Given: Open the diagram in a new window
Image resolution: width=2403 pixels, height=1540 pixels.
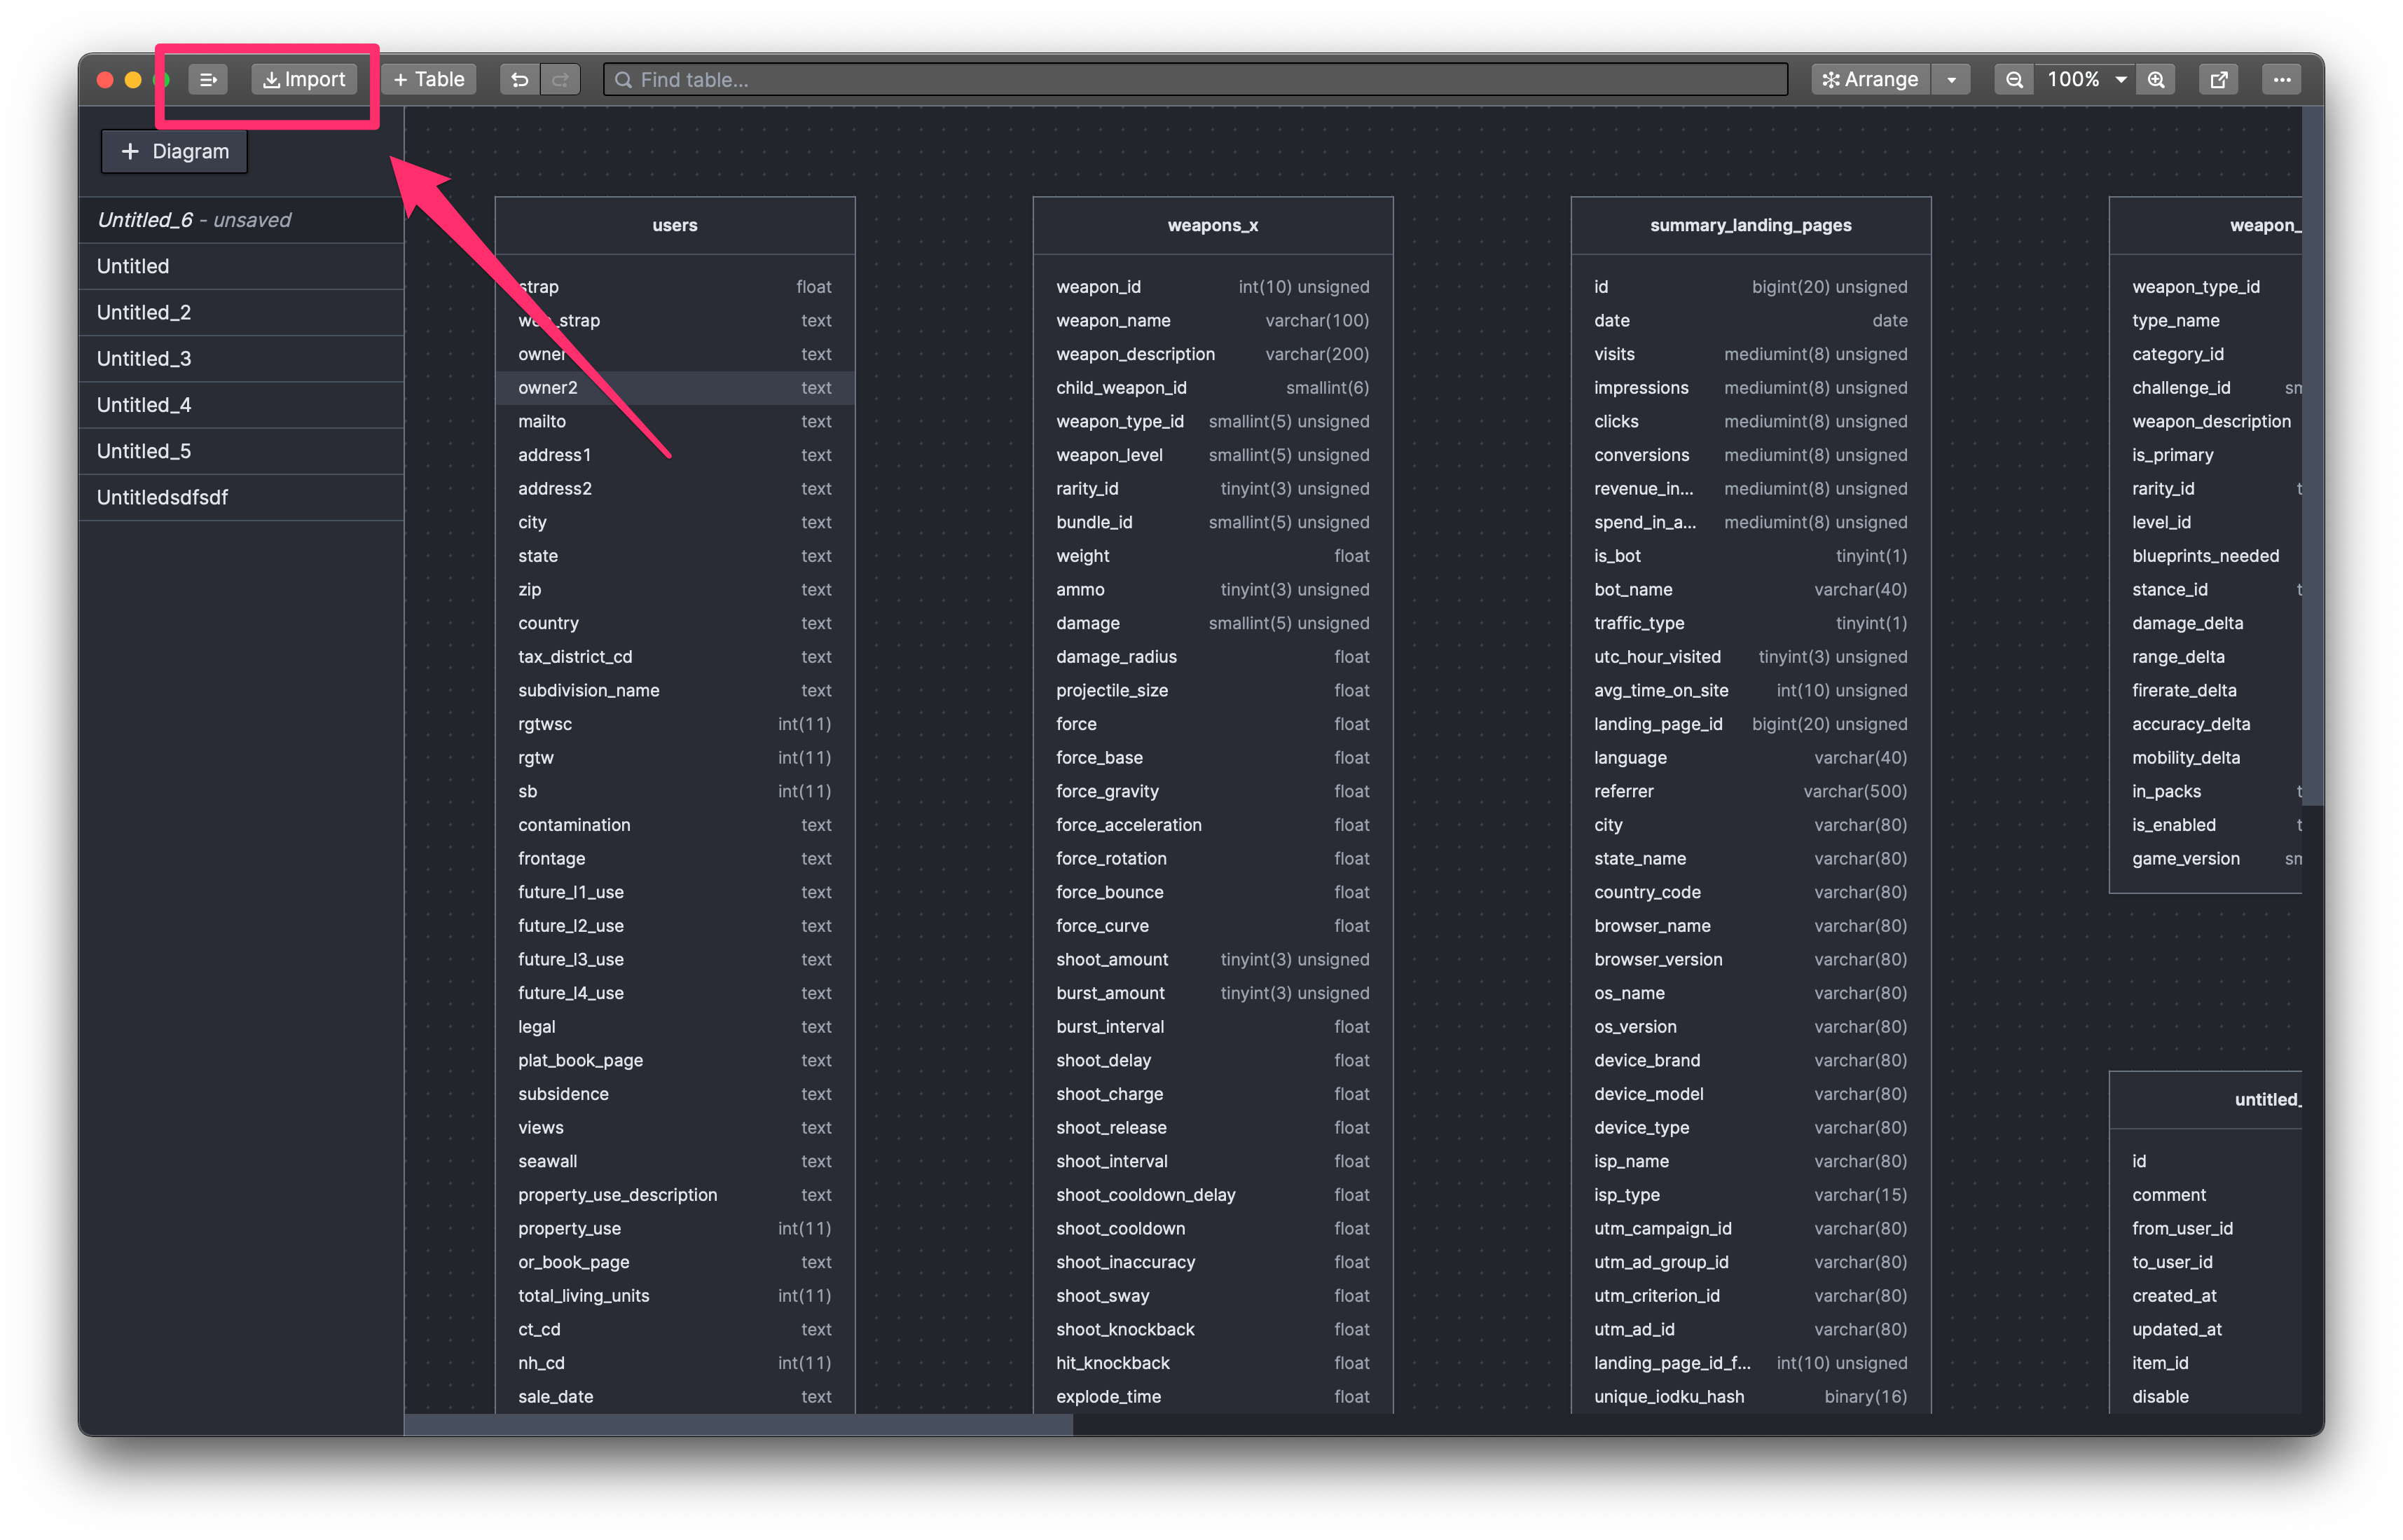Looking at the screenshot, I should tap(2218, 79).
